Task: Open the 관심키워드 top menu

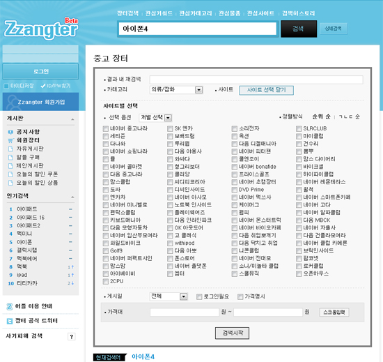Action: 159,13
